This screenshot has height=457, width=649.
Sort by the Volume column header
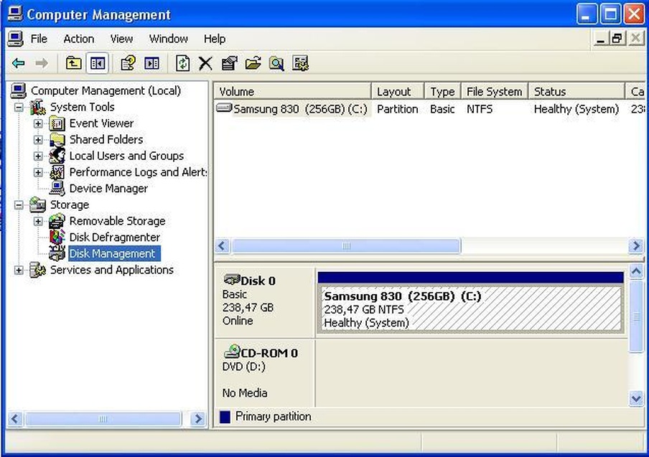click(293, 91)
